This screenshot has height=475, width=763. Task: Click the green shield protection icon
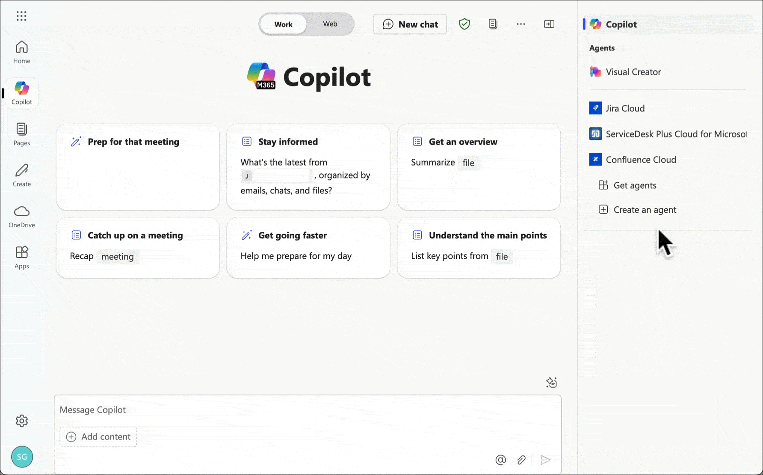(x=464, y=24)
